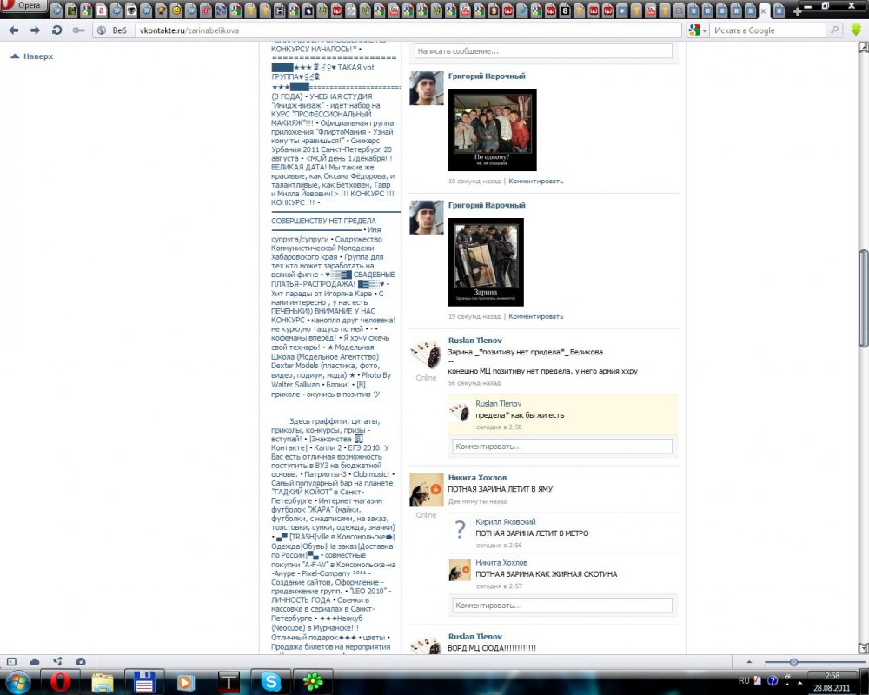
Task: Click the red Adobe tray icon
Action: (x=758, y=680)
